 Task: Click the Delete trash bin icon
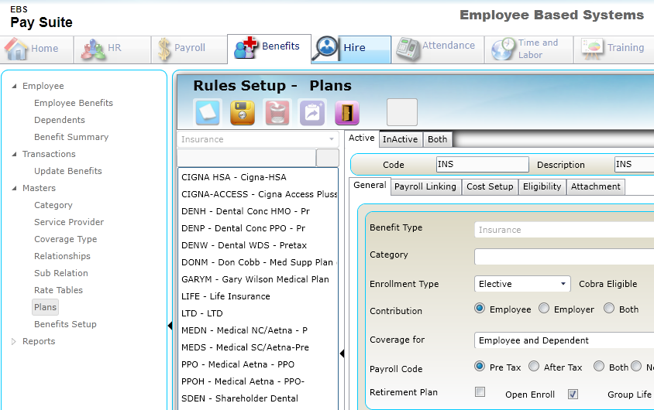tap(277, 113)
